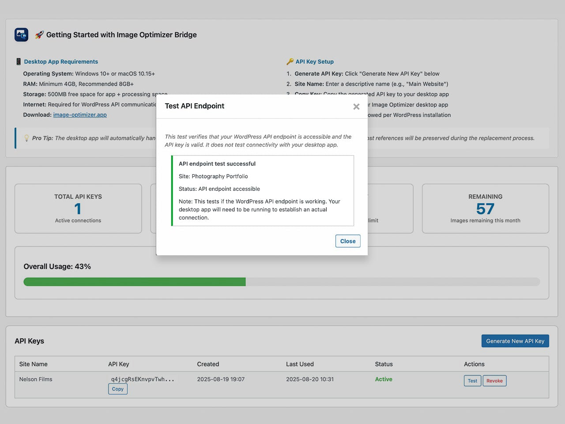Click the last used date 2025-08-20 10:31

310,379
